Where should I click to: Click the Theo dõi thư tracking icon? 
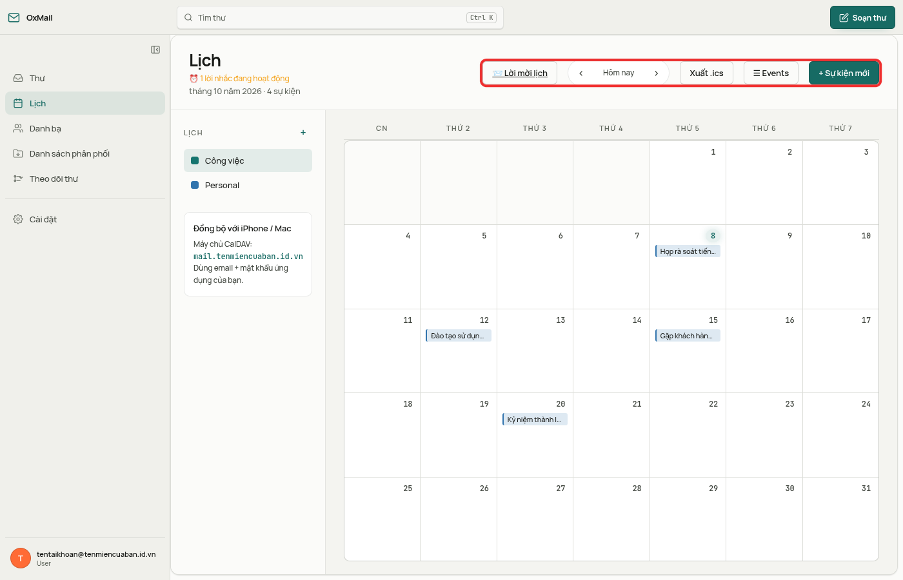pos(18,179)
